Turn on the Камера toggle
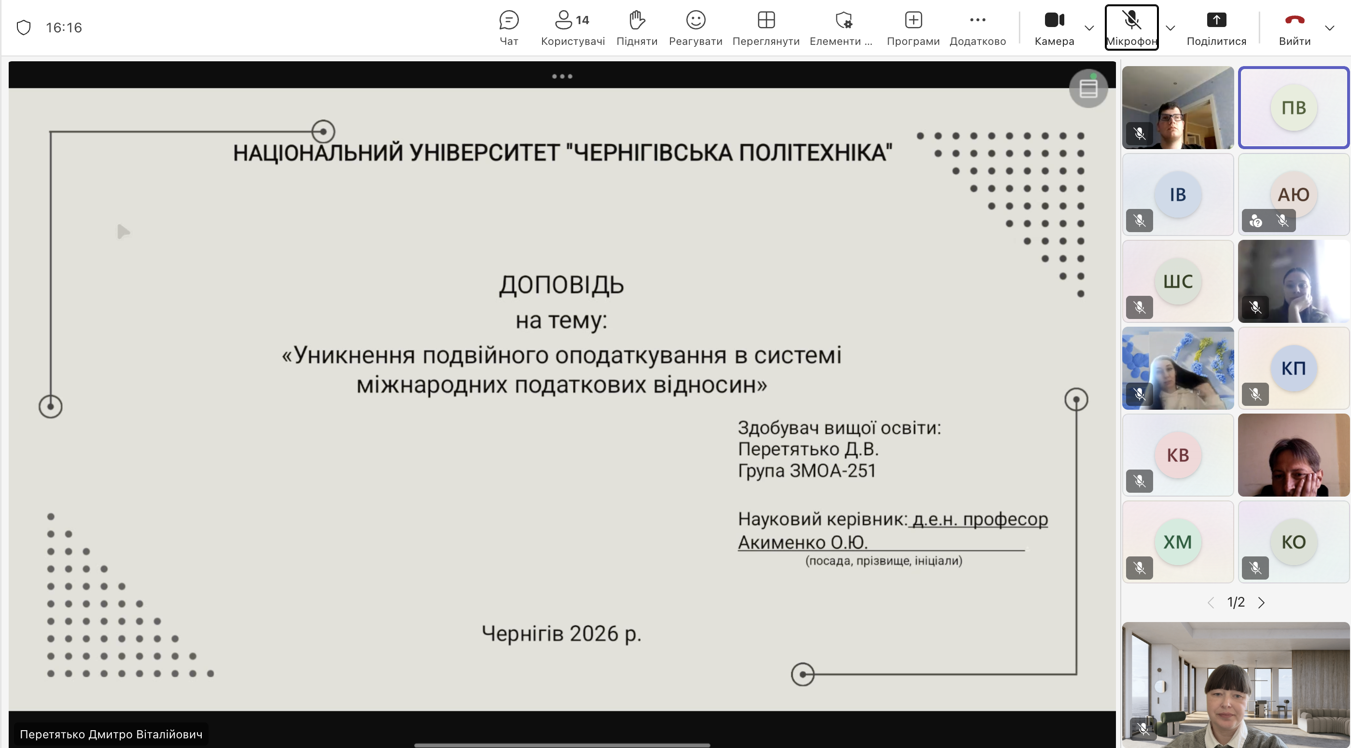 pyautogui.click(x=1054, y=28)
